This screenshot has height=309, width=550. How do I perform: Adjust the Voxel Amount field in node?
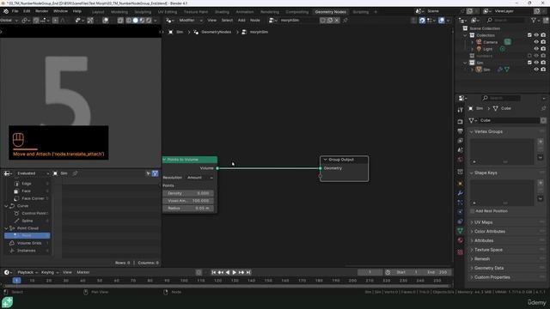(x=188, y=201)
